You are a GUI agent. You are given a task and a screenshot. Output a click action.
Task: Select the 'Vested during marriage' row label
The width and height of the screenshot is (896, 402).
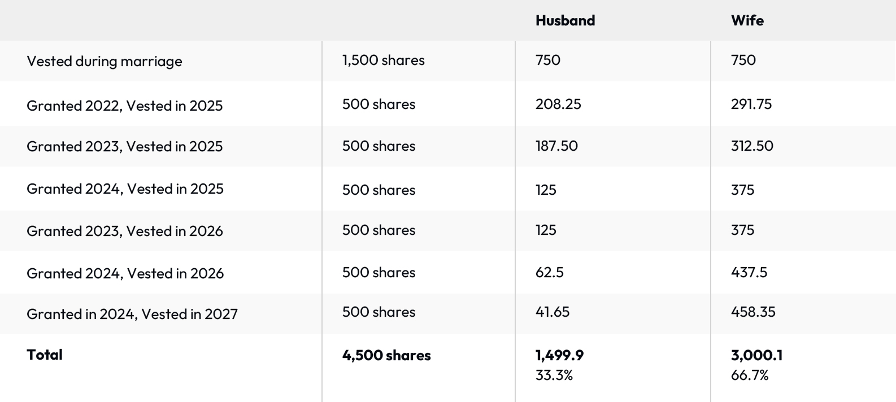[x=105, y=61]
